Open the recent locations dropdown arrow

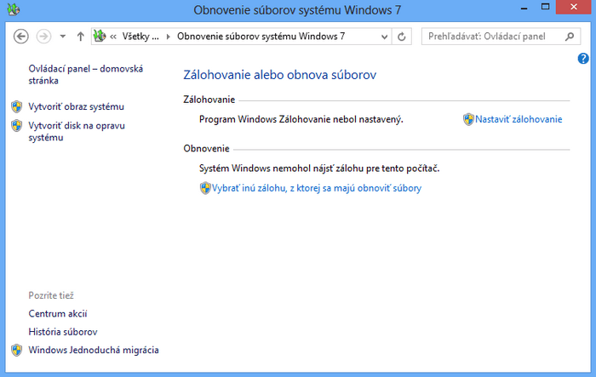tap(64, 37)
